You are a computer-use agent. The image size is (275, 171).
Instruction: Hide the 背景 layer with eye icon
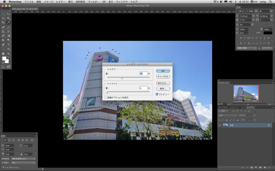click(220, 125)
